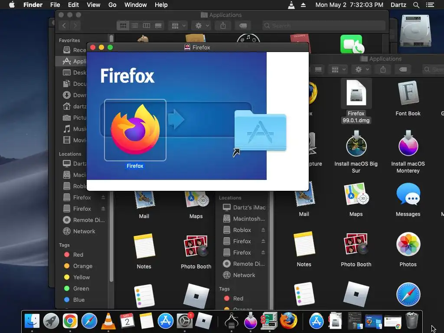Image resolution: width=444 pixels, height=333 pixels.
Task: Click Edit Tags button in right Applications window
Action: point(403,69)
